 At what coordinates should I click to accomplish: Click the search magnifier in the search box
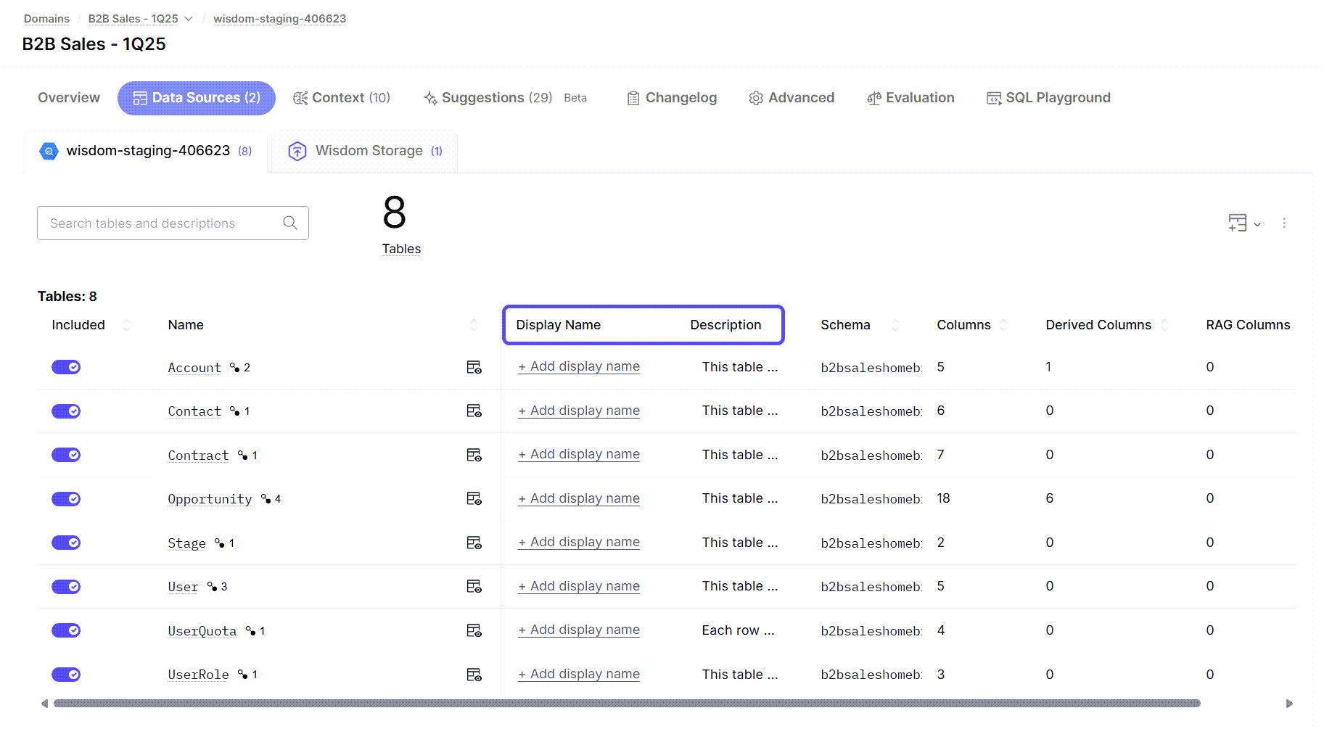289,223
